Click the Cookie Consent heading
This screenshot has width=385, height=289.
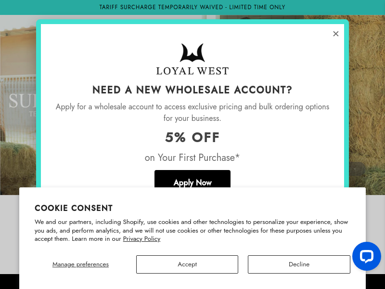click(x=74, y=208)
